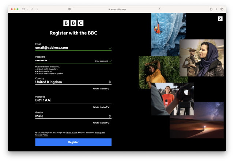This screenshot has height=162, width=234.
Task: Go back to previous page
Action: [x=32, y=9]
